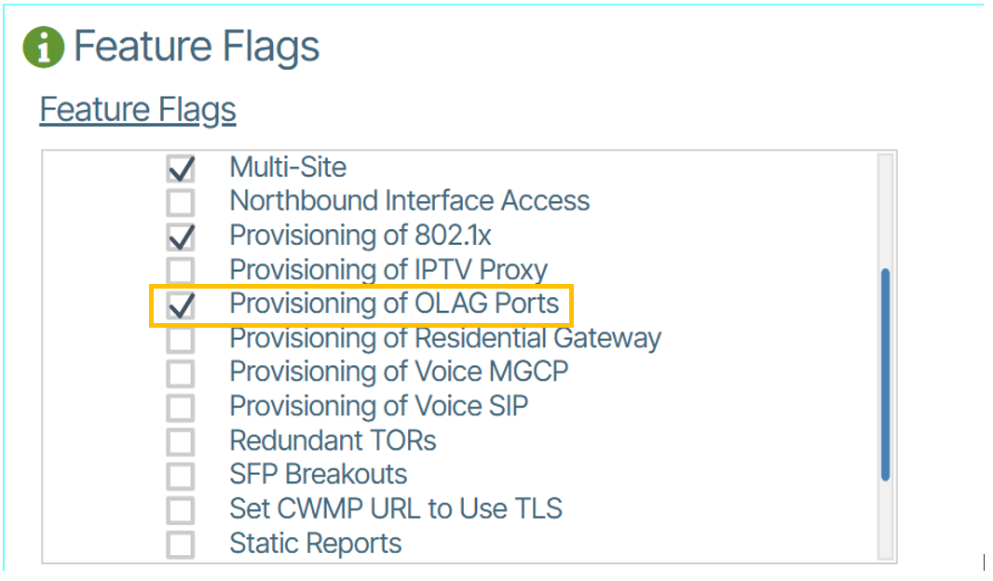993x581 pixels.
Task: Enable the Redundant TORs flag
Action: click(181, 441)
